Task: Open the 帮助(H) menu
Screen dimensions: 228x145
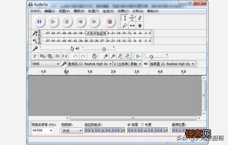Action: (153, 11)
